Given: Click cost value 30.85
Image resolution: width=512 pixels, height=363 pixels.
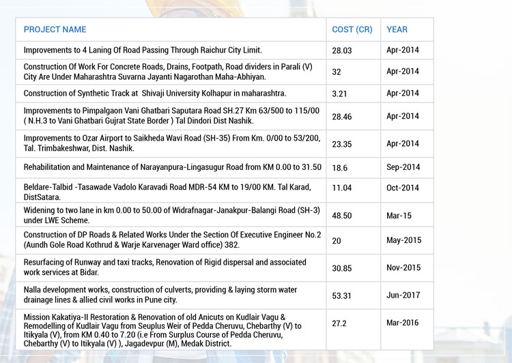Looking at the screenshot, I should click(x=342, y=268).
